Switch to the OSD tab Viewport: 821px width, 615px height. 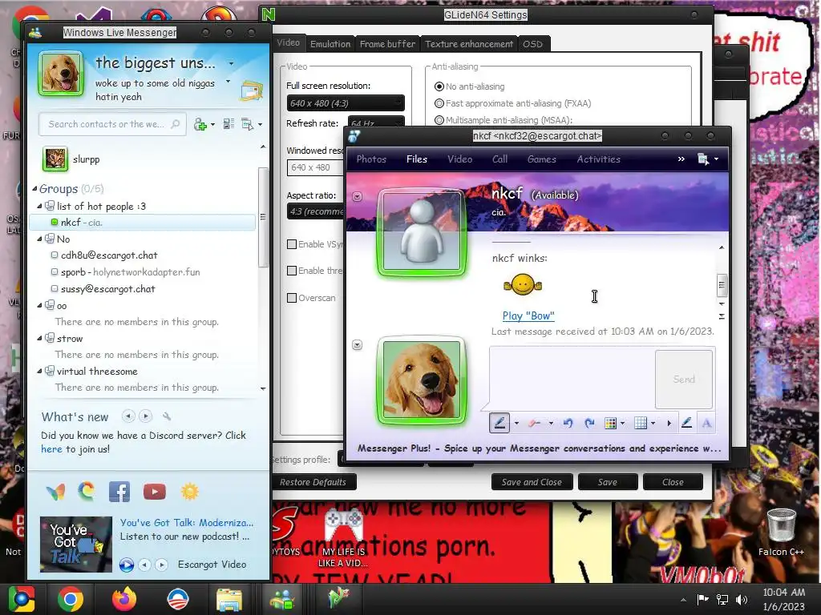[533, 44]
